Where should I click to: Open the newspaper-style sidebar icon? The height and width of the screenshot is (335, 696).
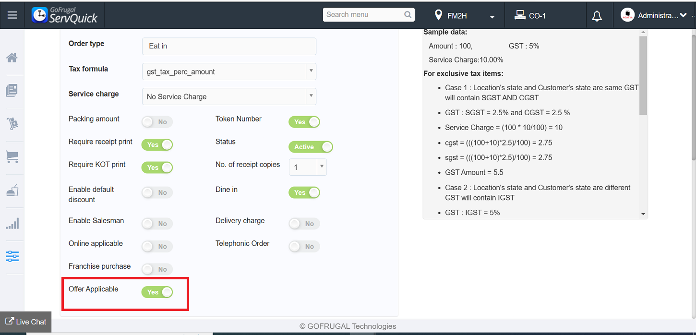pos(12,90)
